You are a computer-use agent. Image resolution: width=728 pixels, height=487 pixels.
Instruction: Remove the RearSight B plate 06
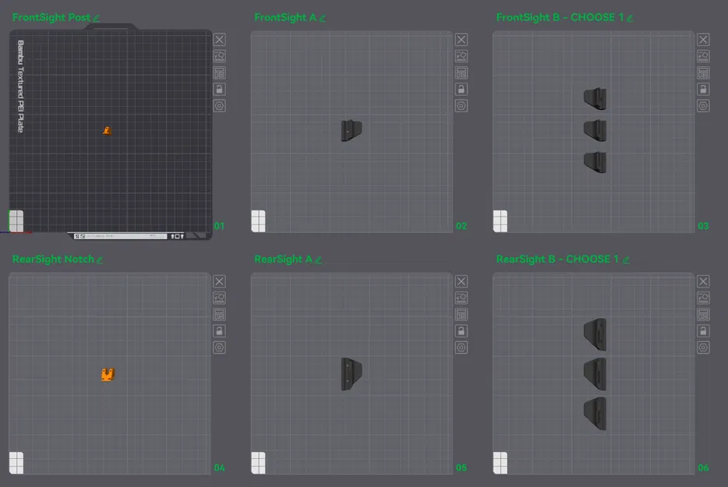tap(703, 281)
